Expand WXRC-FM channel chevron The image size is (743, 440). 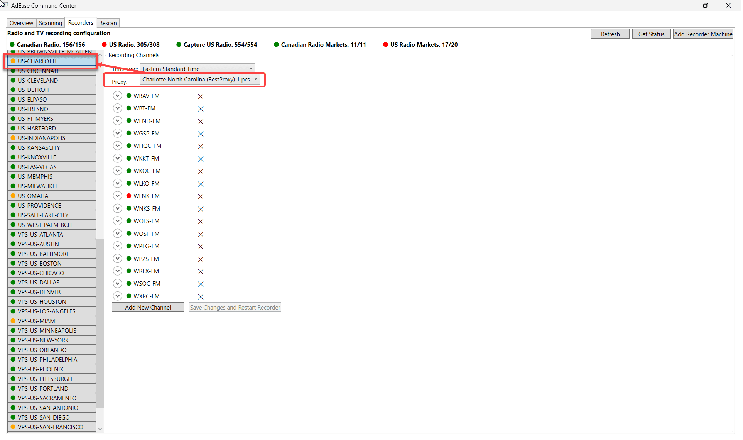coord(118,296)
